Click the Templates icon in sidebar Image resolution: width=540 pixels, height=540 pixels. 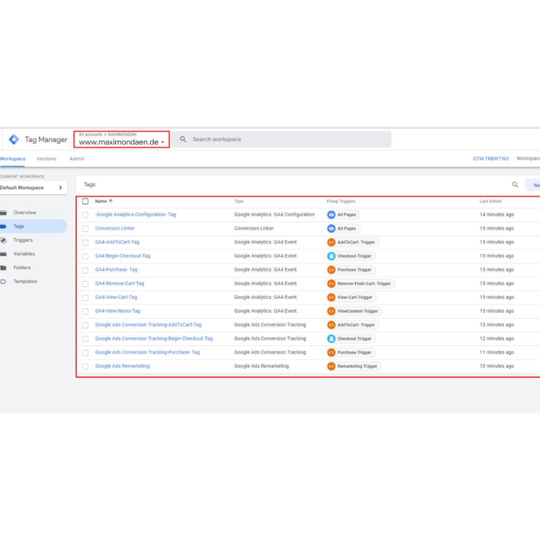(x=4, y=282)
